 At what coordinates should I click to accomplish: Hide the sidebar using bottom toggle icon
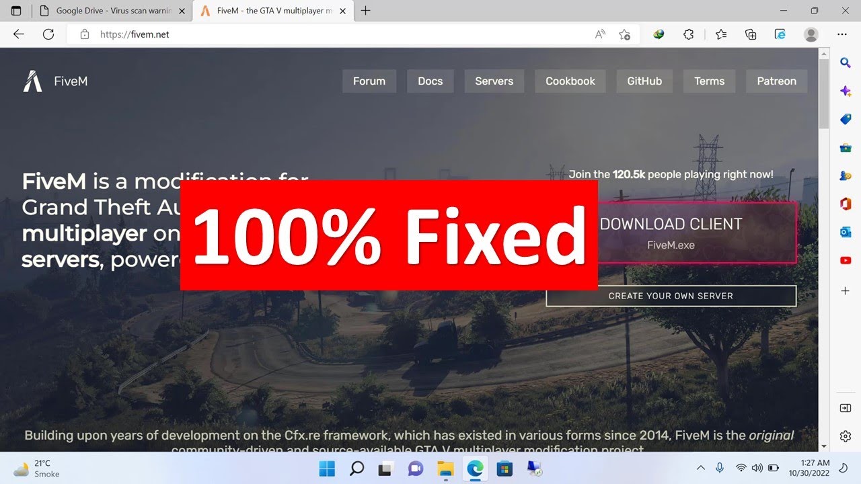pyautogui.click(x=846, y=408)
